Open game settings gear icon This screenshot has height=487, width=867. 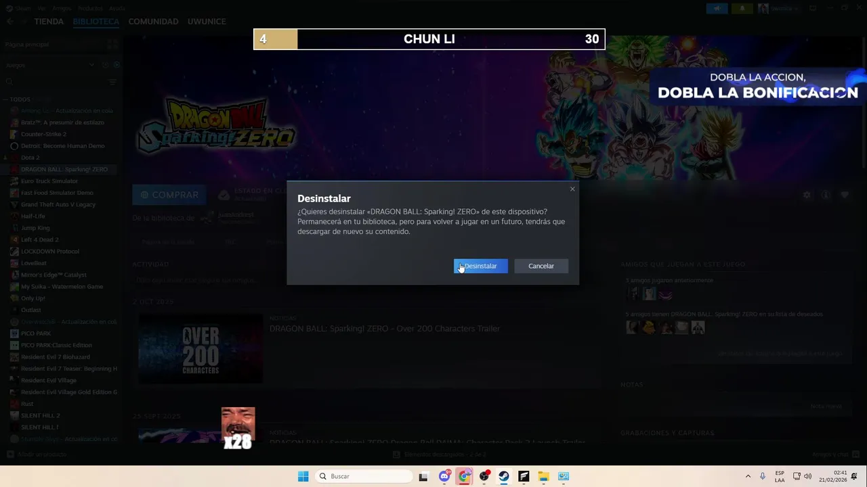click(x=807, y=195)
